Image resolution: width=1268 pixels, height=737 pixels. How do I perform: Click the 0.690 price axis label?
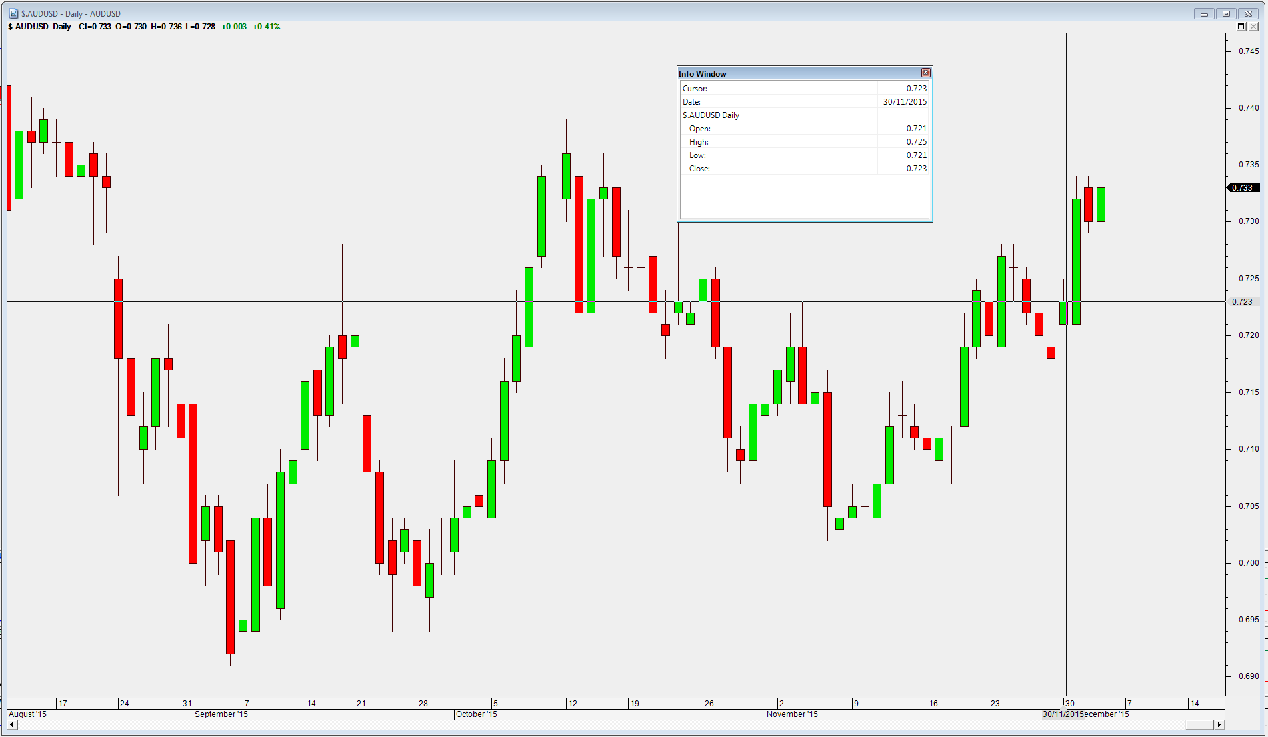(1249, 676)
